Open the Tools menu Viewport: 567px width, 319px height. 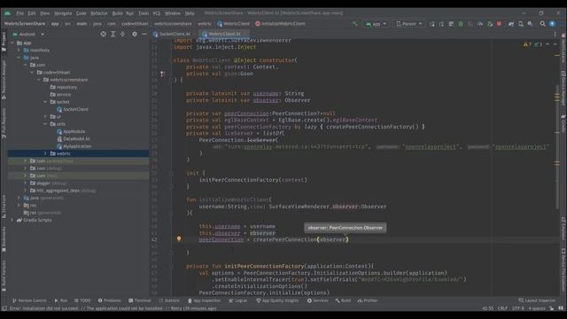144,13
